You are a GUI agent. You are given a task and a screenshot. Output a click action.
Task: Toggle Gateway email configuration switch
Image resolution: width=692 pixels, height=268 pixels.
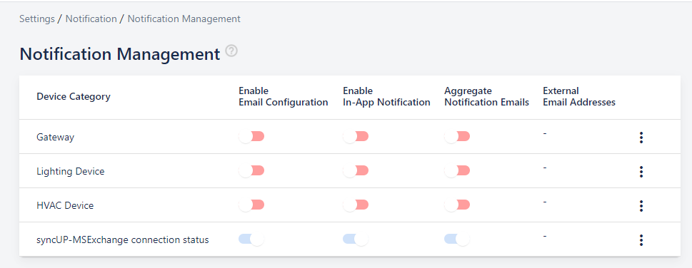(251, 137)
